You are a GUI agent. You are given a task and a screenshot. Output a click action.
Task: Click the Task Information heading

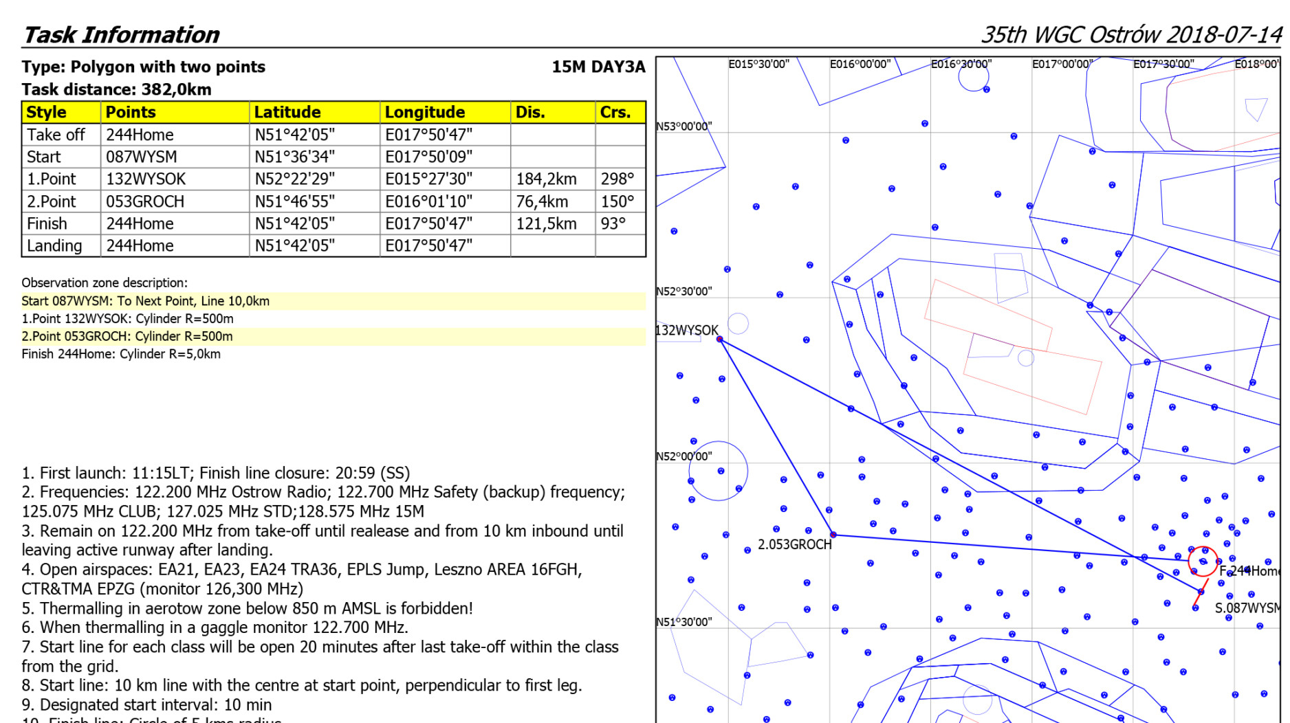tap(121, 35)
